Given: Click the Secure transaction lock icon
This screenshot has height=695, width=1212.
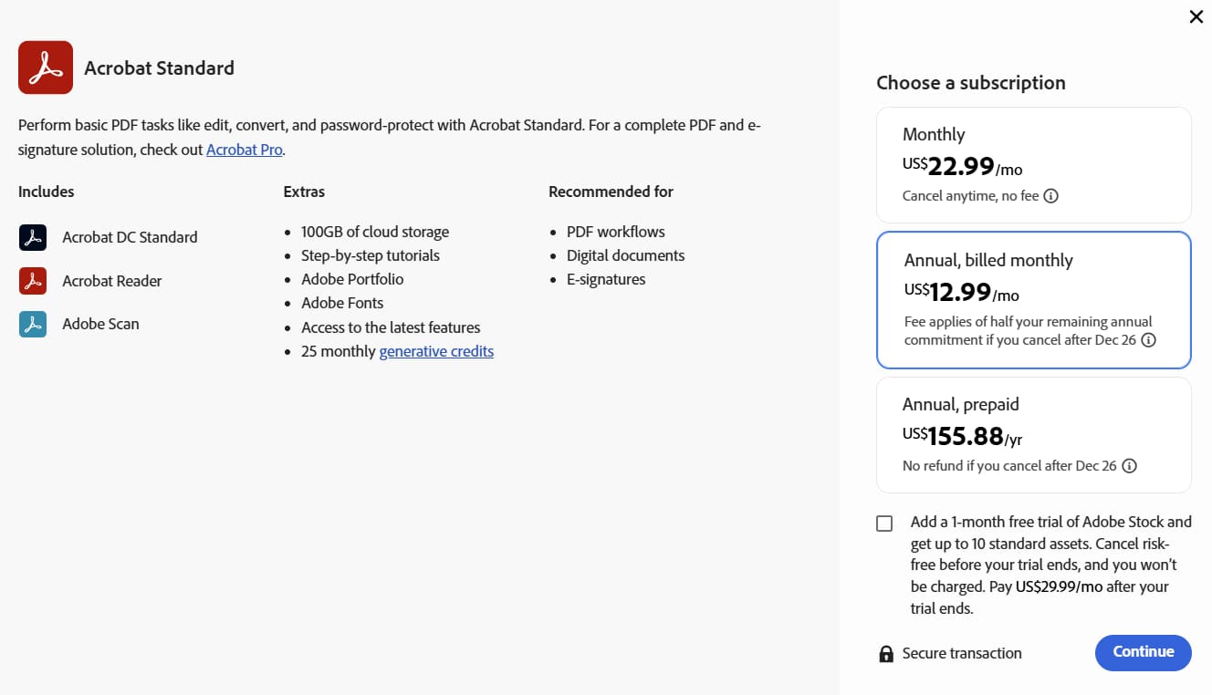Looking at the screenshot, I should coord(884,653).
